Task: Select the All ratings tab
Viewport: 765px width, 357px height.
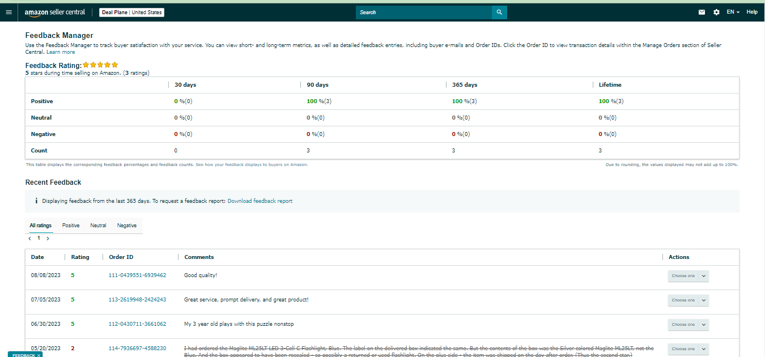Action: point(40,226)
